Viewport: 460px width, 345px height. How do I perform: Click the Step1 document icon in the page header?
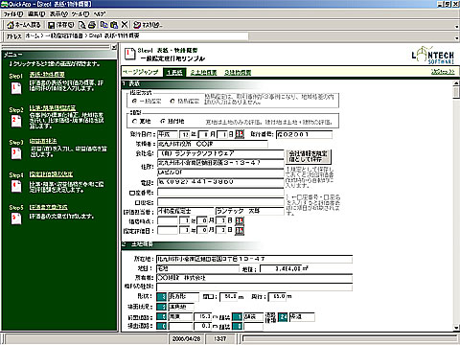pyautogui.click(x=129, y=54)
